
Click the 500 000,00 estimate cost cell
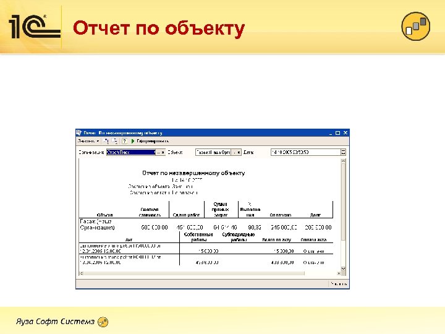(155, 227)
